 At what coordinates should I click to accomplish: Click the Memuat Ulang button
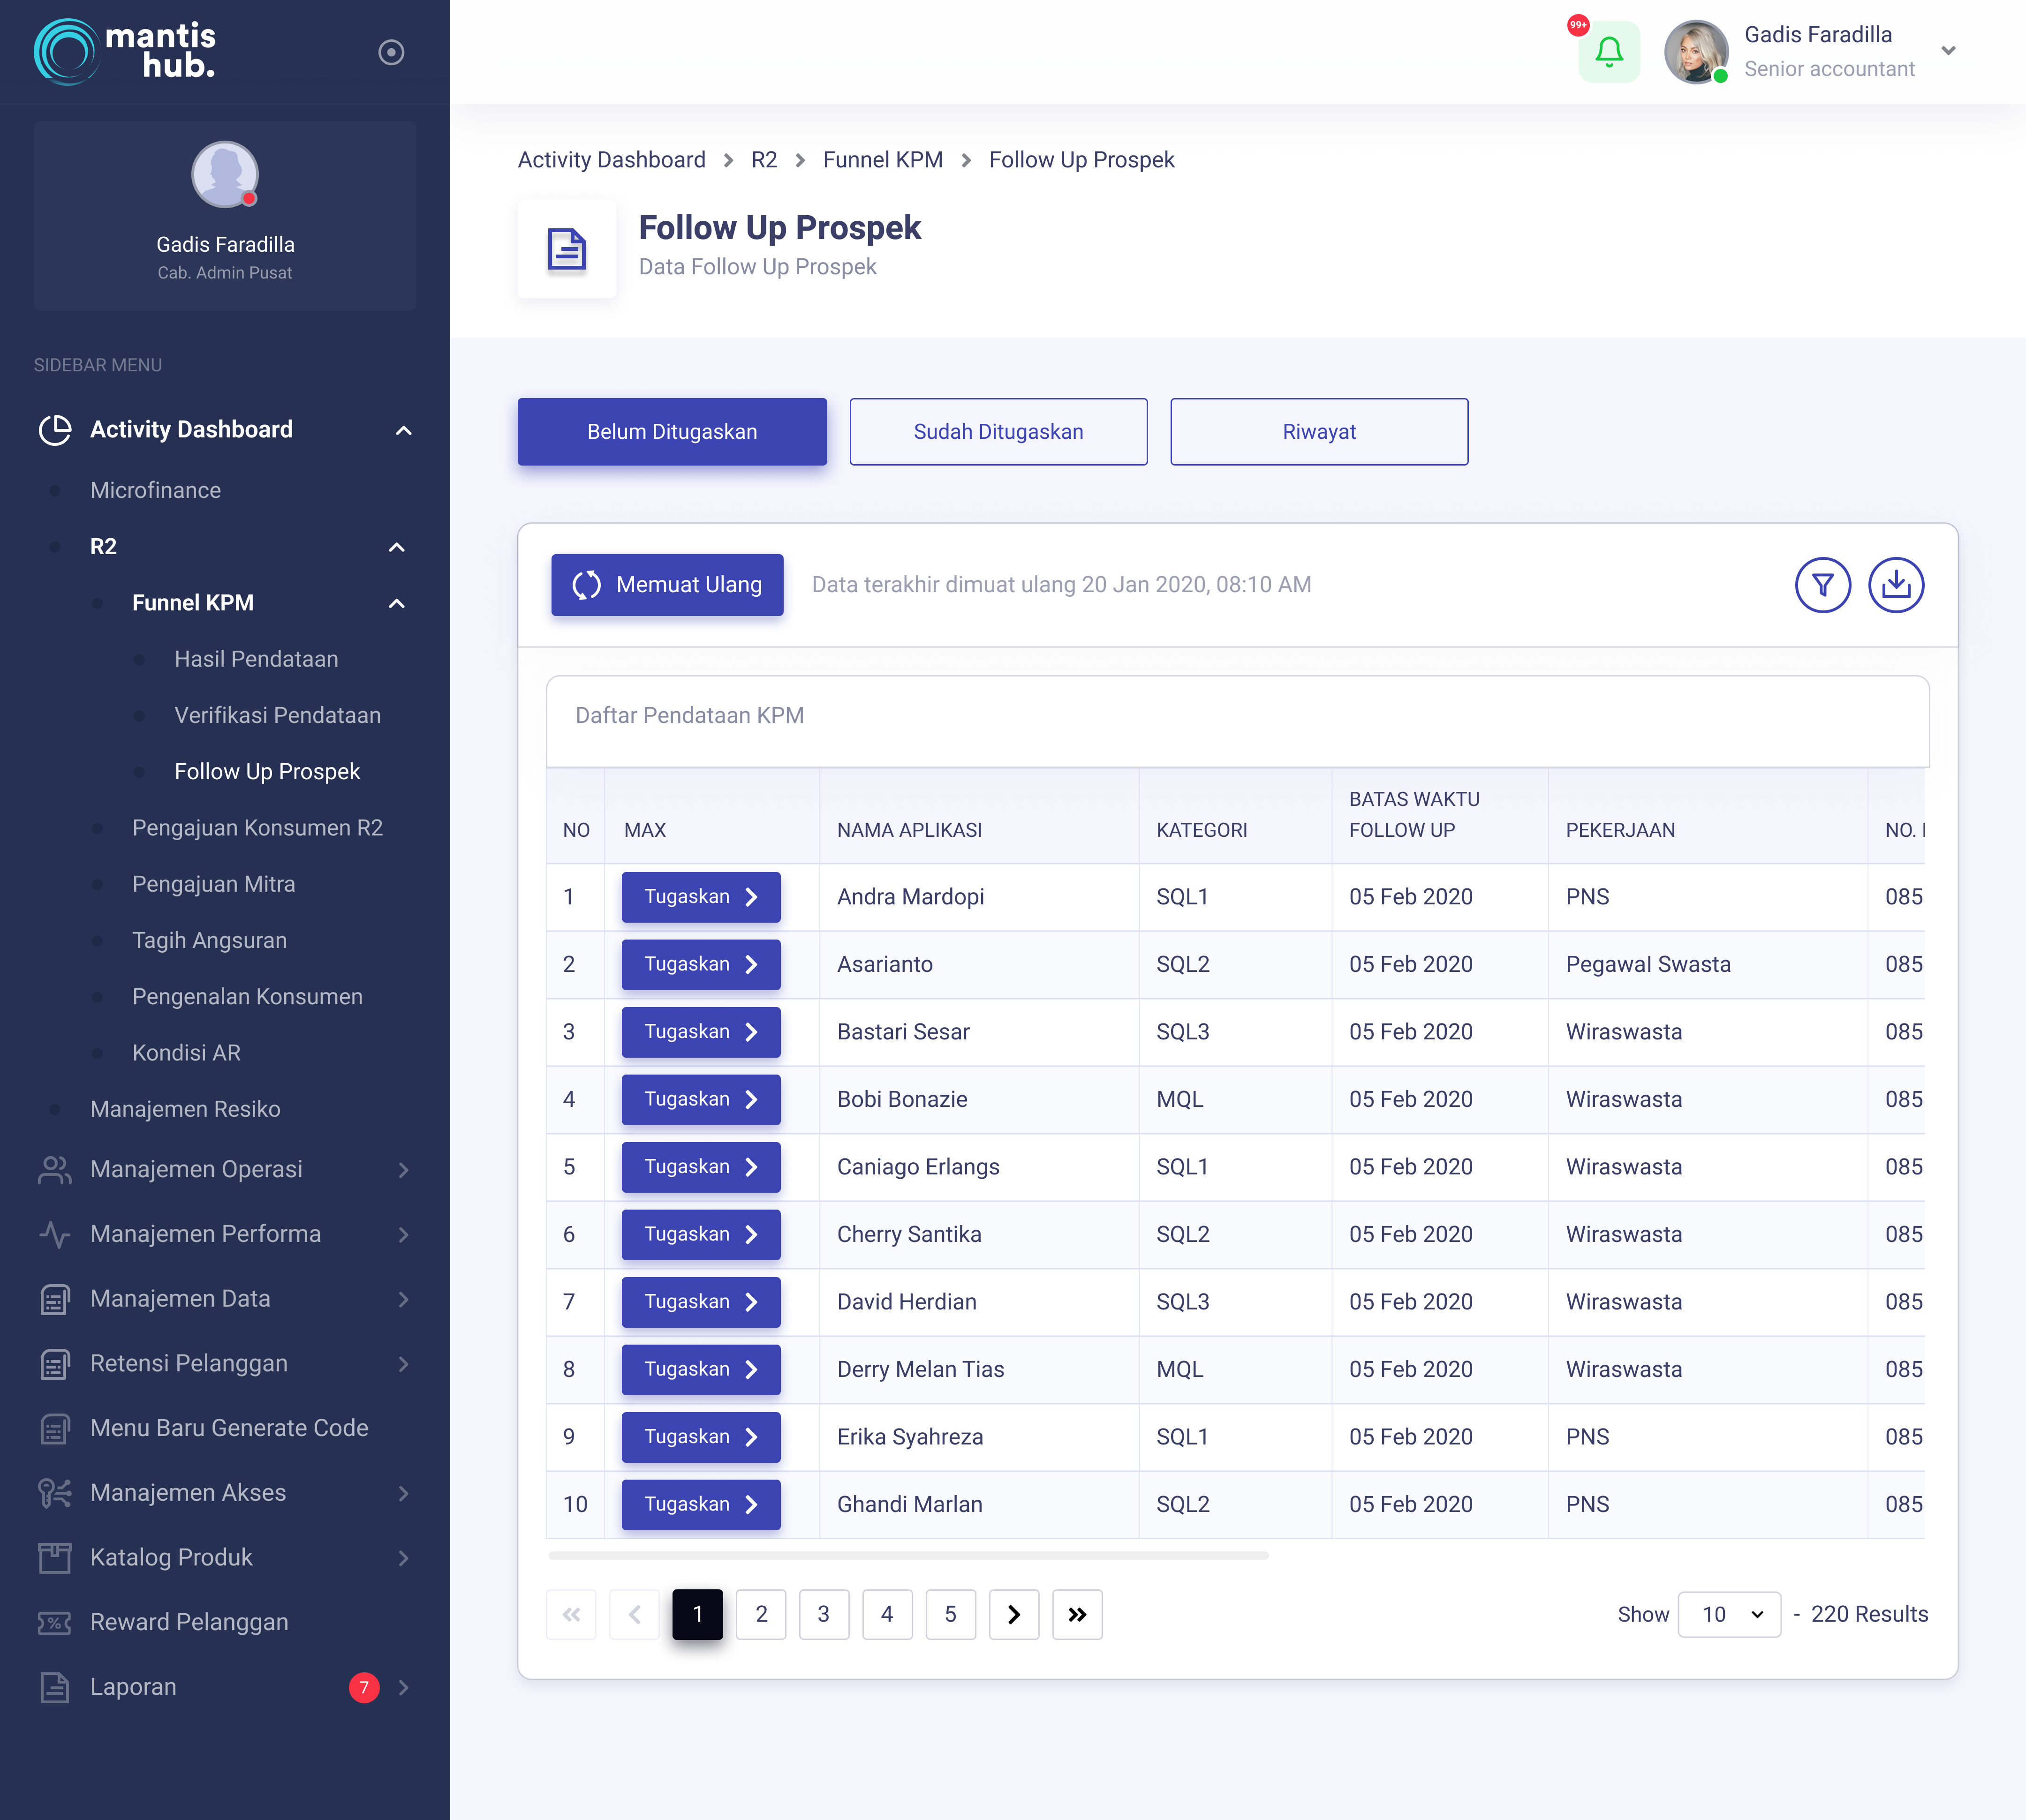coord(666,585)
